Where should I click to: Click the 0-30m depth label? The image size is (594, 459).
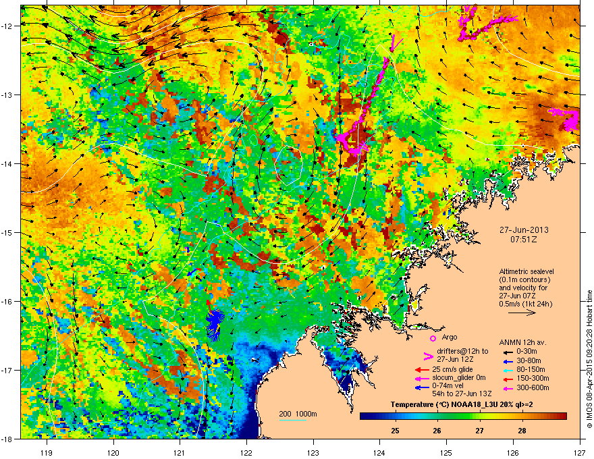526,352
